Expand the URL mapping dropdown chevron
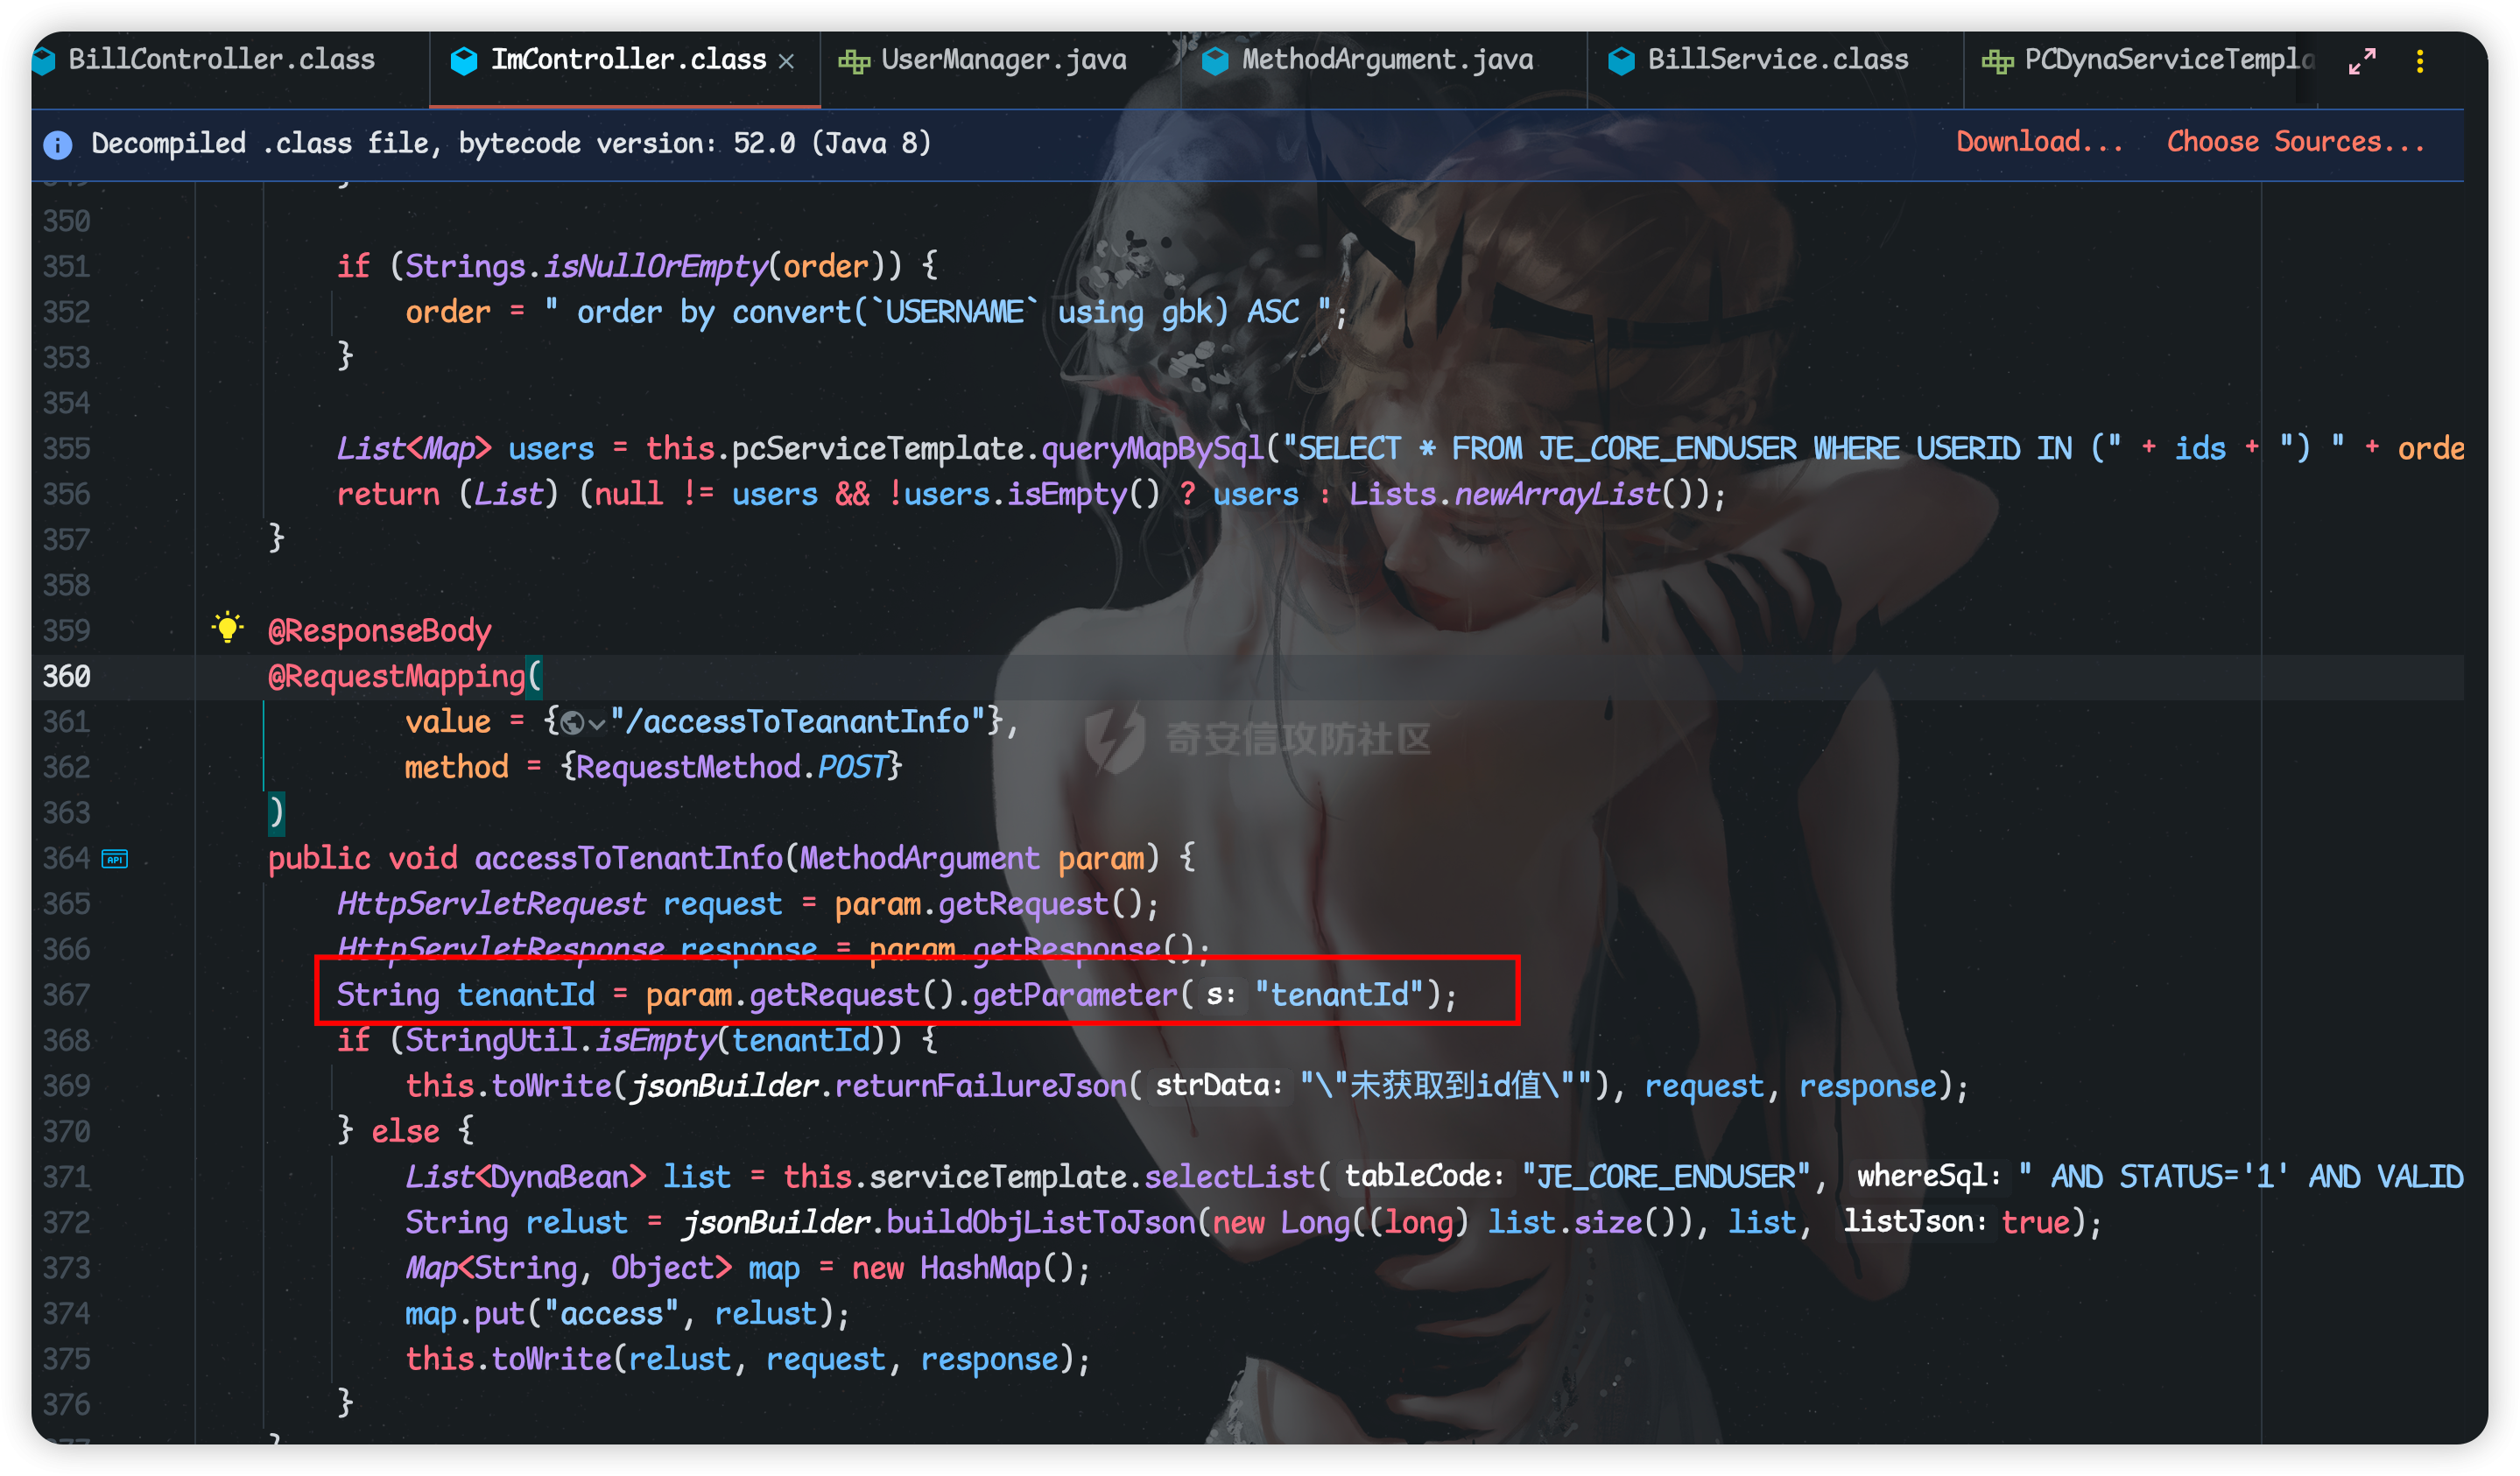Viewport: 2520px width, 1476px height. [x=597, y=724]
